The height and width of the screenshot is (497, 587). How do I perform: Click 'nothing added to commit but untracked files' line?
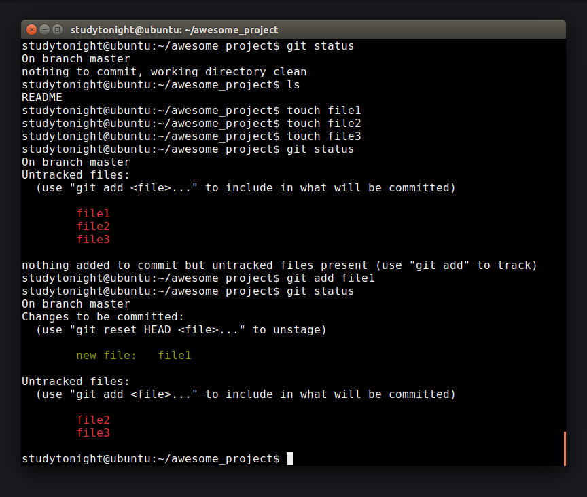(279, 265)
